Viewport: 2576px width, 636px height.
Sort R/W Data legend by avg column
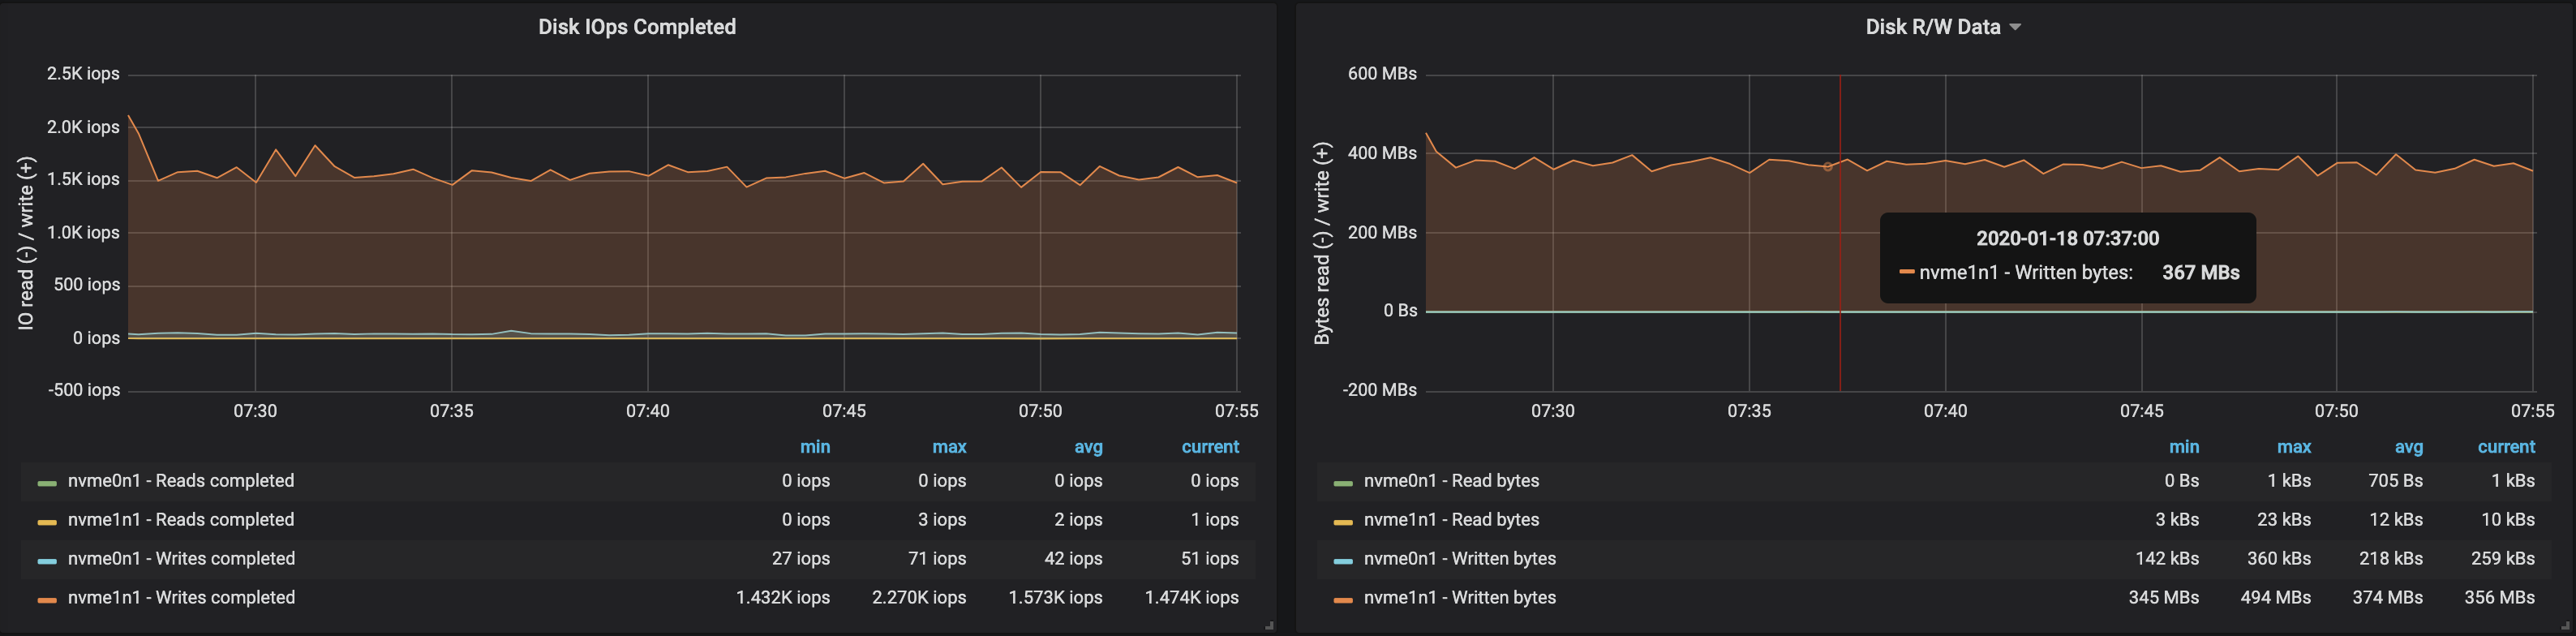(x=2409, y=447)
